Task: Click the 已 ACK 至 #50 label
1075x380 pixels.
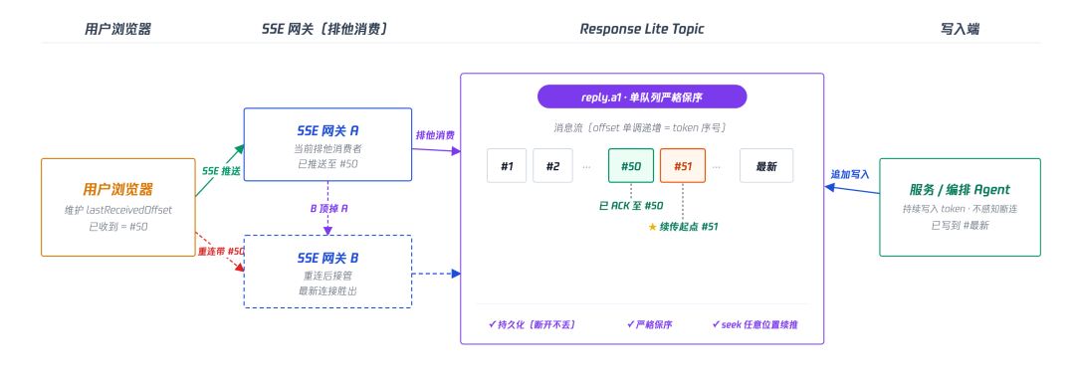Action: tap(631, 205)
